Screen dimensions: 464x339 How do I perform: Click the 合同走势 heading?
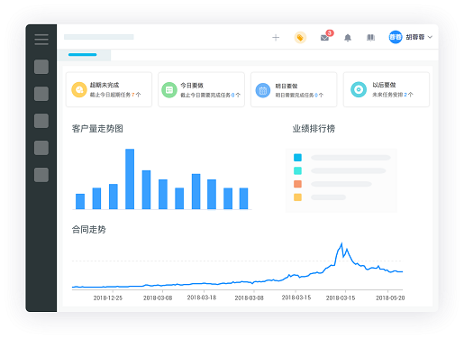click(x=89, y=230)
